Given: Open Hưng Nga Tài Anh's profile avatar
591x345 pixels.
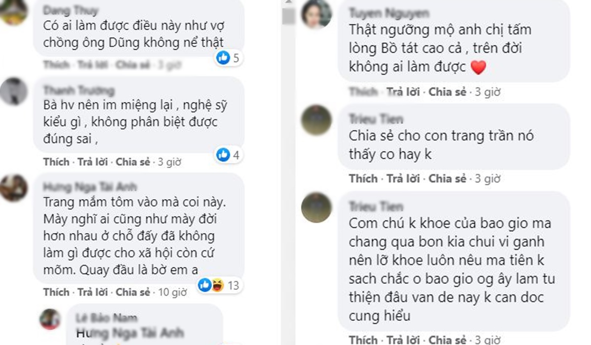Looking at the screenshot, I should coord(13,188).
